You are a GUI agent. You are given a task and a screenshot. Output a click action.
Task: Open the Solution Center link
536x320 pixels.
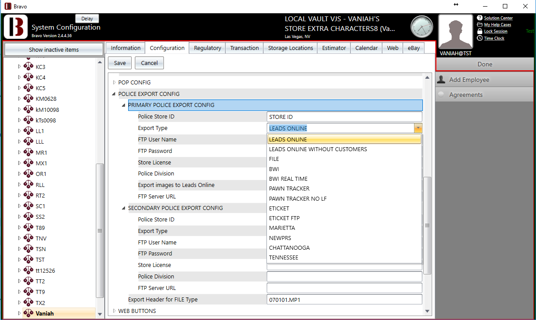click(498, 18)
